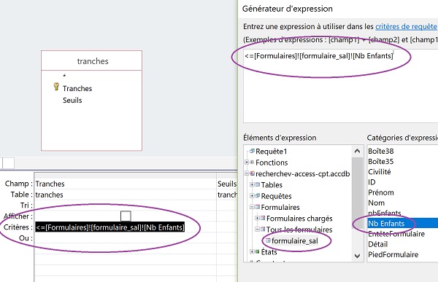Select Requête1 in expression elements

pyautogui.click(x=272, y=152)
